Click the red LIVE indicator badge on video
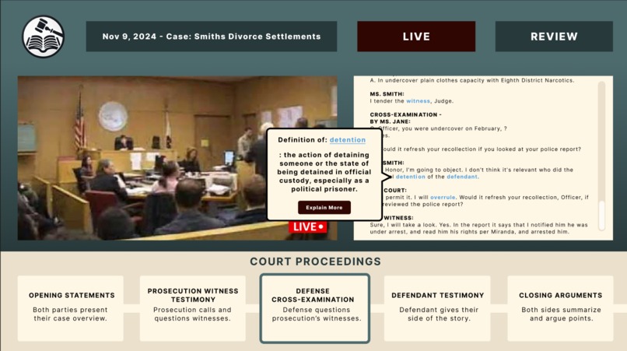This screenshot has width=627, height=351. (x=308, y=226)
